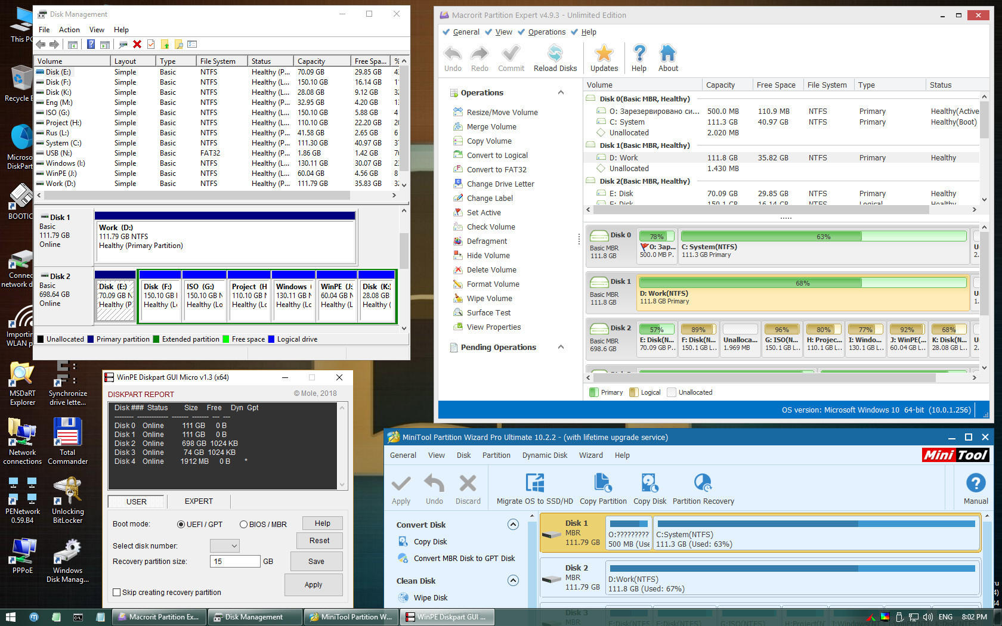Open Total Commander desktop icon
The height and width of the screenshot is (626, 1002).
(x=67, y=441)
